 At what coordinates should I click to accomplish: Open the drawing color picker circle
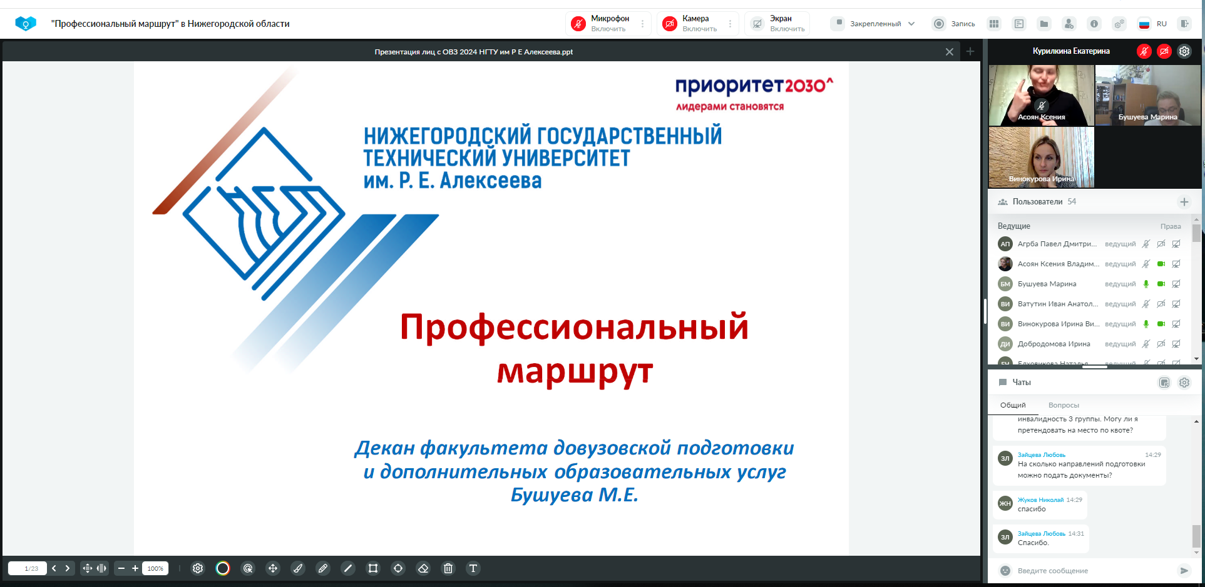(223, 568)
